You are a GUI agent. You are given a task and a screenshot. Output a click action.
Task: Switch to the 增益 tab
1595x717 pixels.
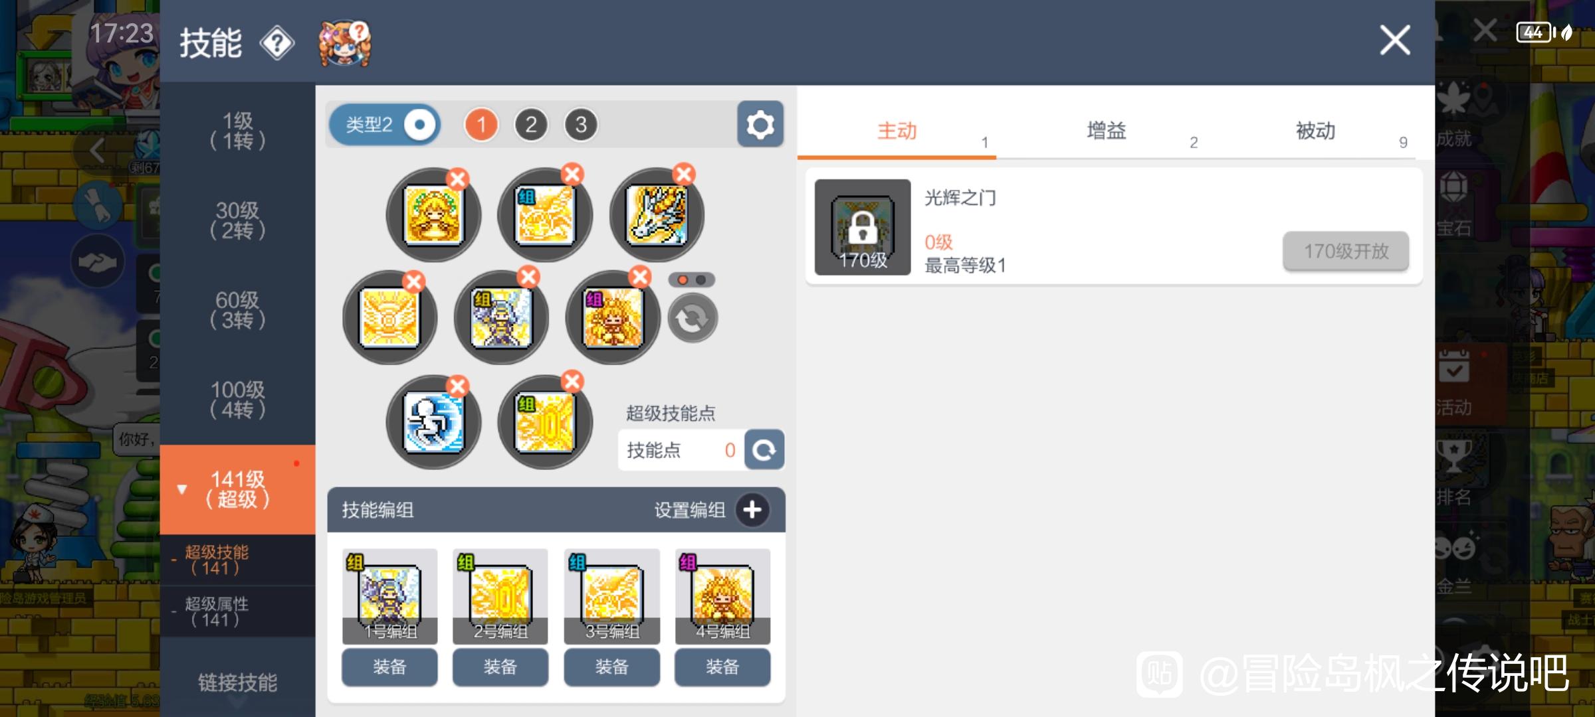(x=1106, y=131)
